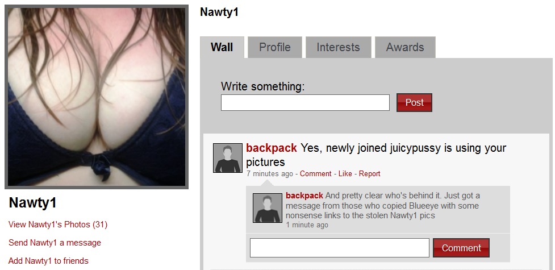The image size is (555, 270).
Task: Switch to the Wall tab
Action: coord(222,47)
